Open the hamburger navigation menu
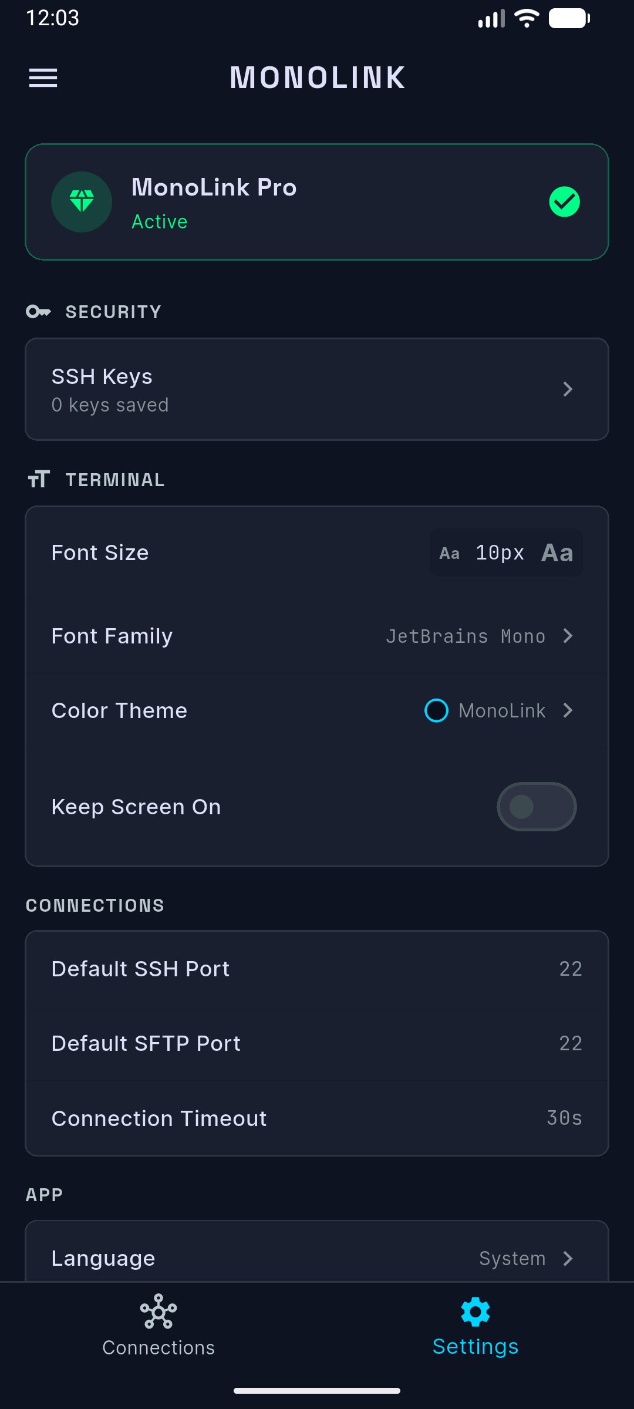634x1409 pixels. tap(43, 77)
